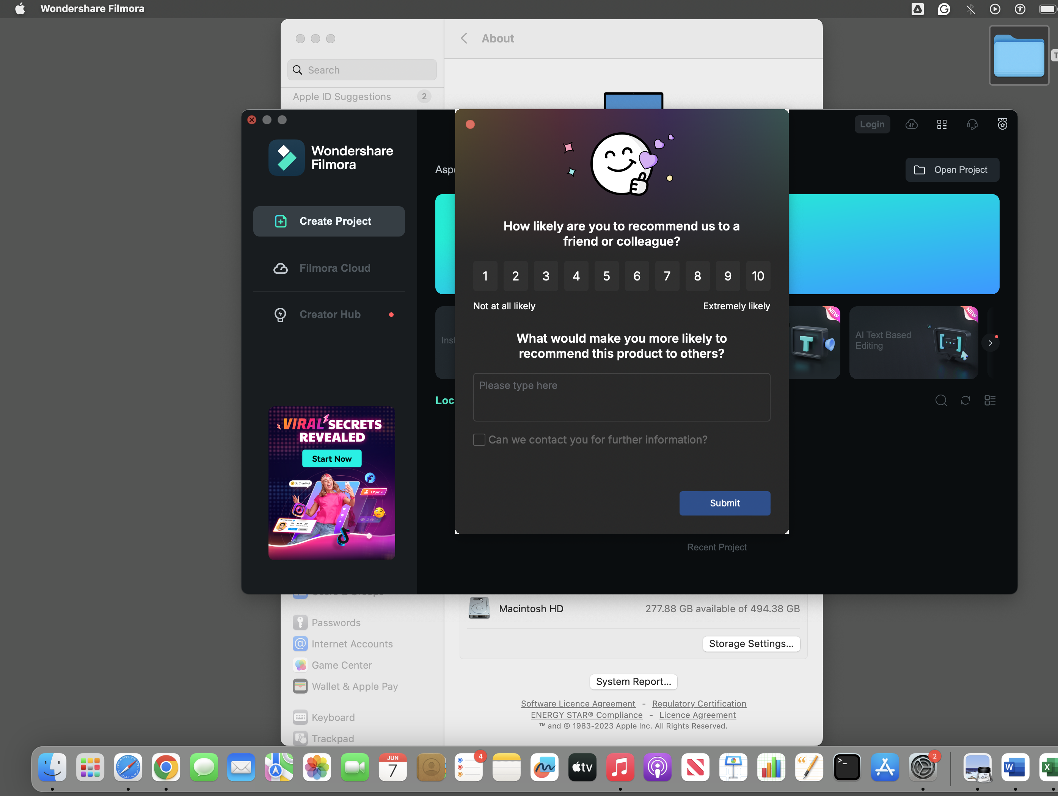
Task: Open Safari from the Dock
Action: [x=128, y=767]
